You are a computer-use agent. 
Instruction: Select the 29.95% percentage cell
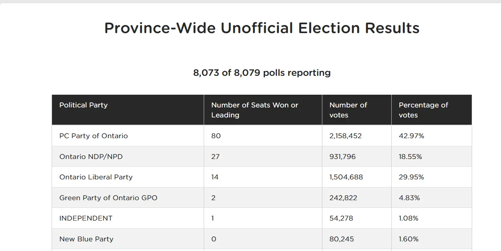(x=411, y=177)
